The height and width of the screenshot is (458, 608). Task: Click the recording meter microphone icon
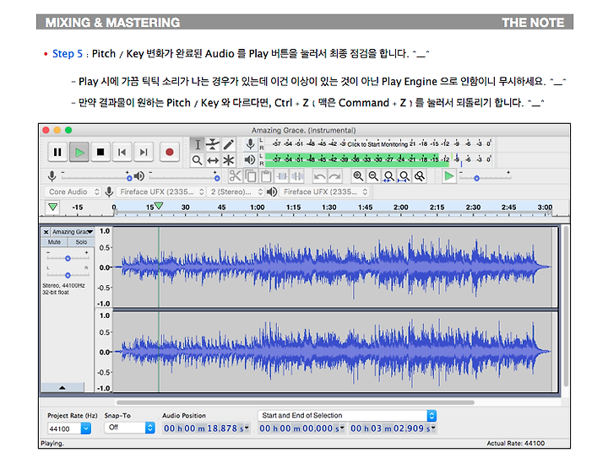[251, 144]
